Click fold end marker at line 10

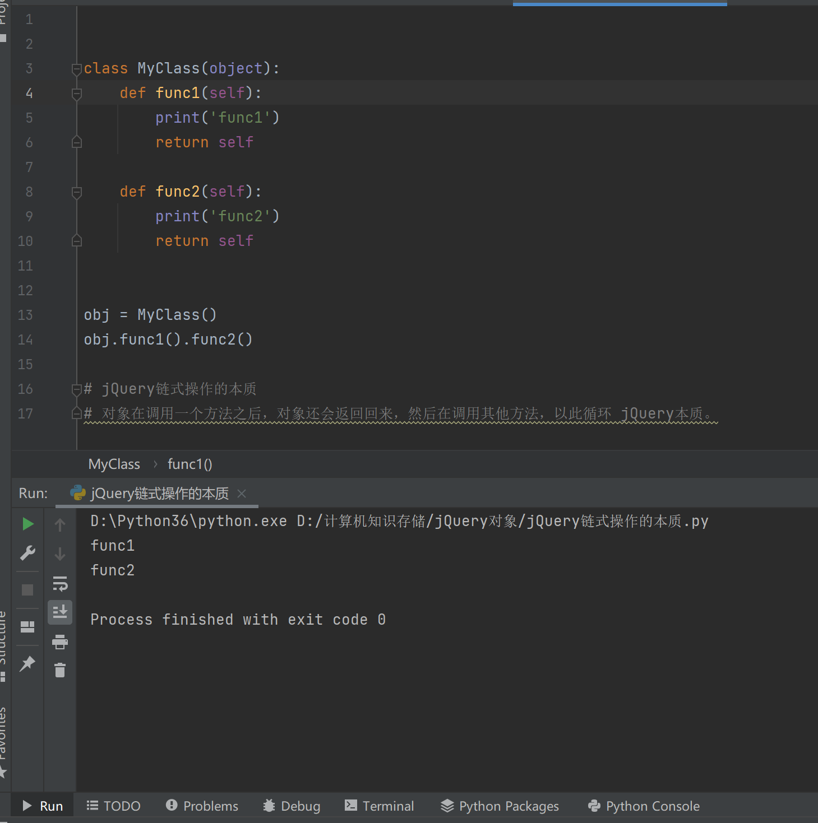[x=77, y=241]
